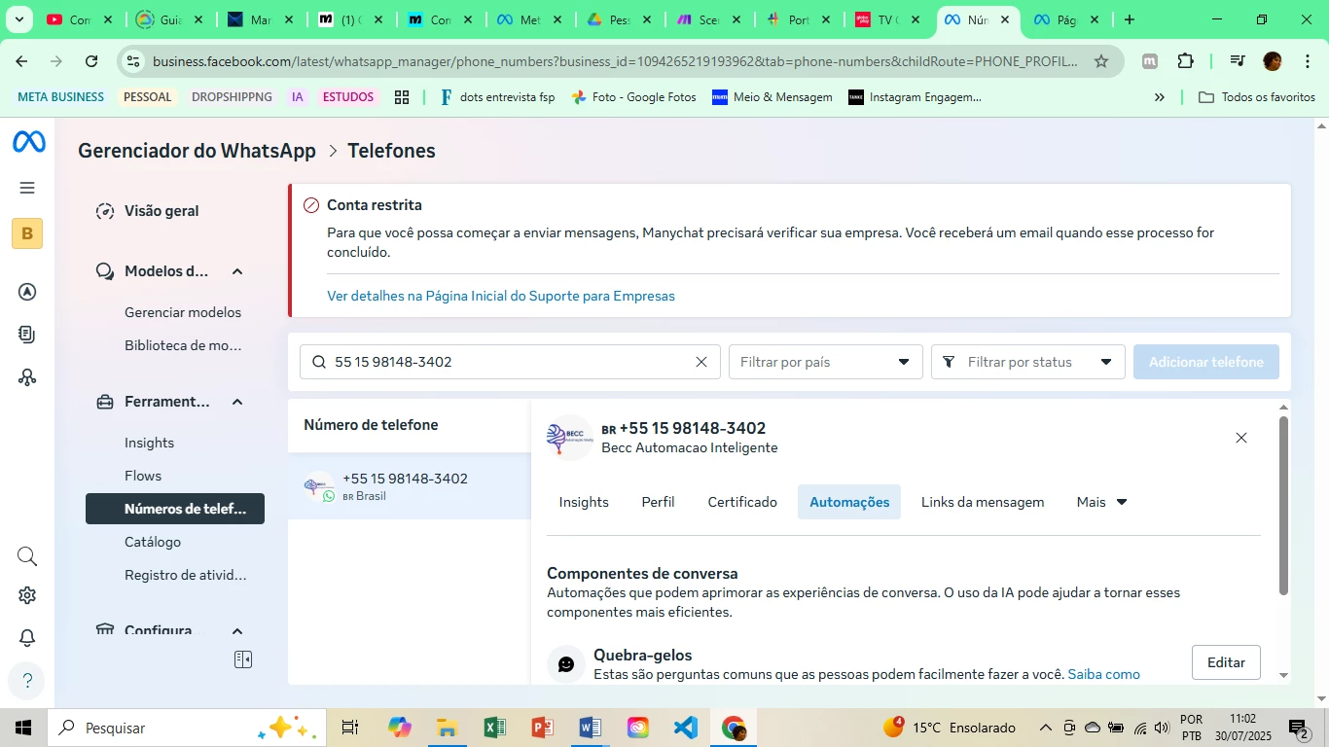Image resolution: width=1329 pixels, height=747 pixels.
Task: Select the +55 15 98148-3402 phone row
Action: [409, 486]
